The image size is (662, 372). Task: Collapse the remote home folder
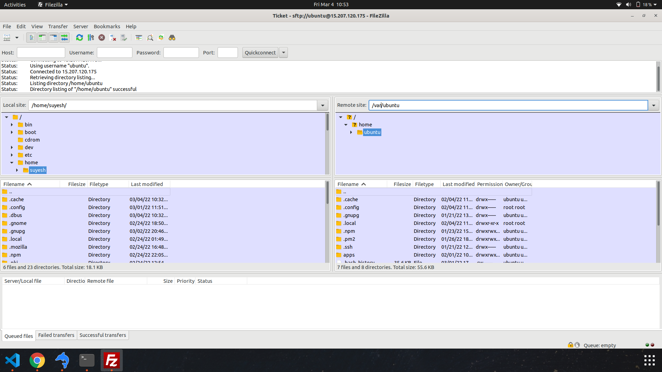click(346, 125)
